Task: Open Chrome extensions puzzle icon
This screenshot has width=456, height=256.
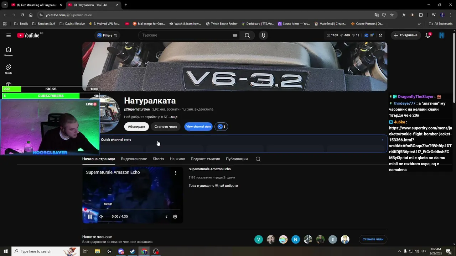Action: tap(421, 15)
